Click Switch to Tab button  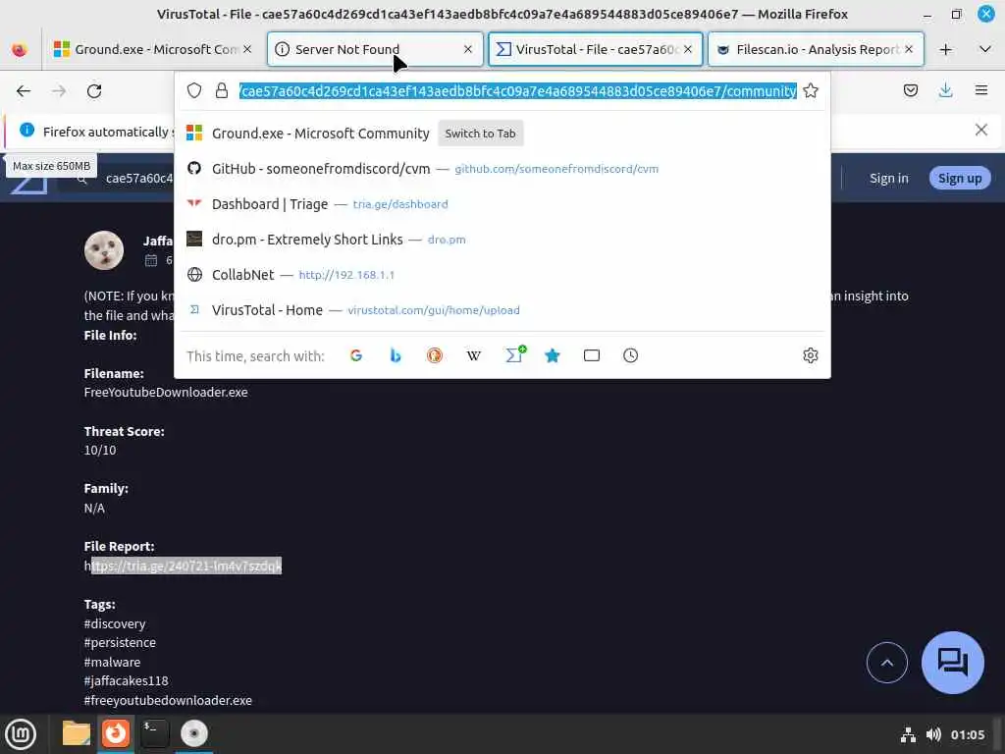pyautogui.click(x=480, y=134)
